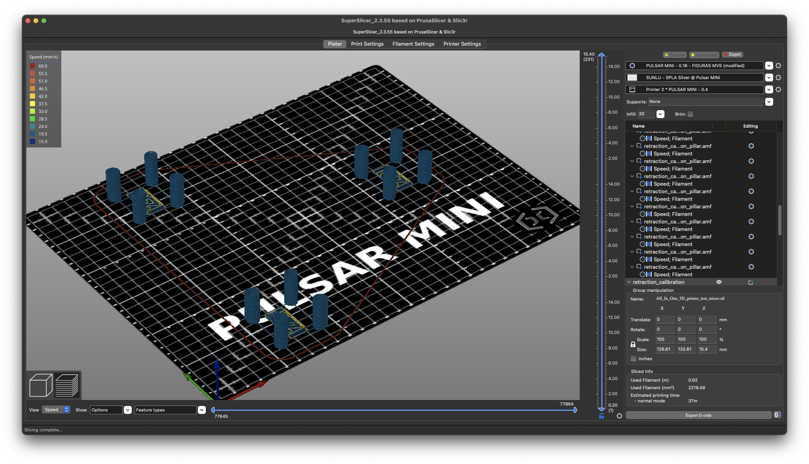Grab horizontal move slider left thumb
The image size is (809, 464).
click(x=213, y=410)
